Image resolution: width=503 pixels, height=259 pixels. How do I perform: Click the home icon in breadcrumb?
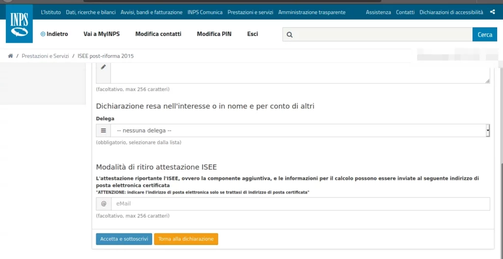10,56
